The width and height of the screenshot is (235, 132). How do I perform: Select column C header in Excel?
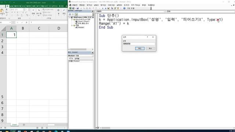tap(39, 28)
